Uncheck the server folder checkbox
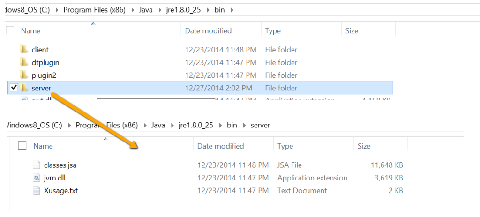This screenshot has width=480, height=217. pyautogui.click(x=14, y=88)
